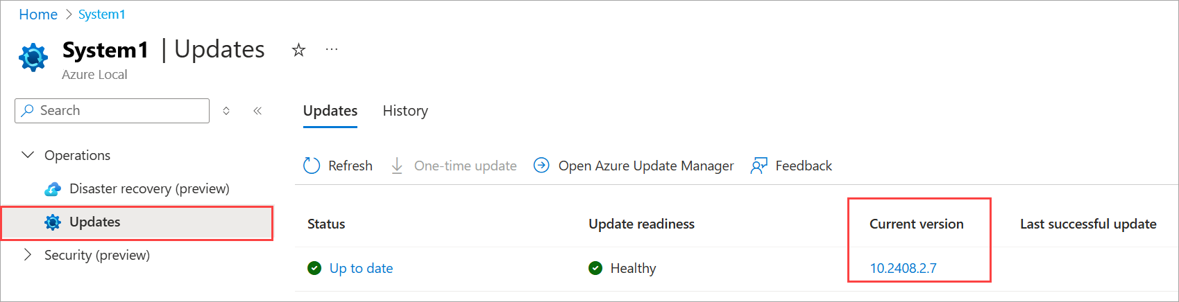The width and height of the screenshot is (1179, 302).
Task: Favorite this page with the star icon
Action: click(298, 50)
